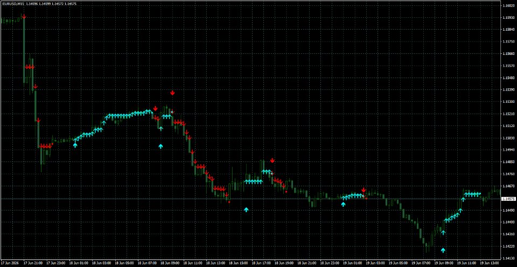Click the 18 Jun 21:00 time label
The image size is (517, 267).
pos(308,263)
